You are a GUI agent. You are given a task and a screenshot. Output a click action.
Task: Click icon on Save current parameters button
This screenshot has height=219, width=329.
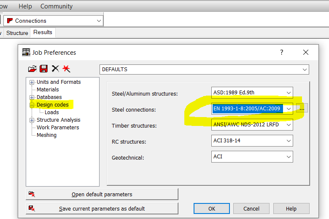tap(32, 208)
